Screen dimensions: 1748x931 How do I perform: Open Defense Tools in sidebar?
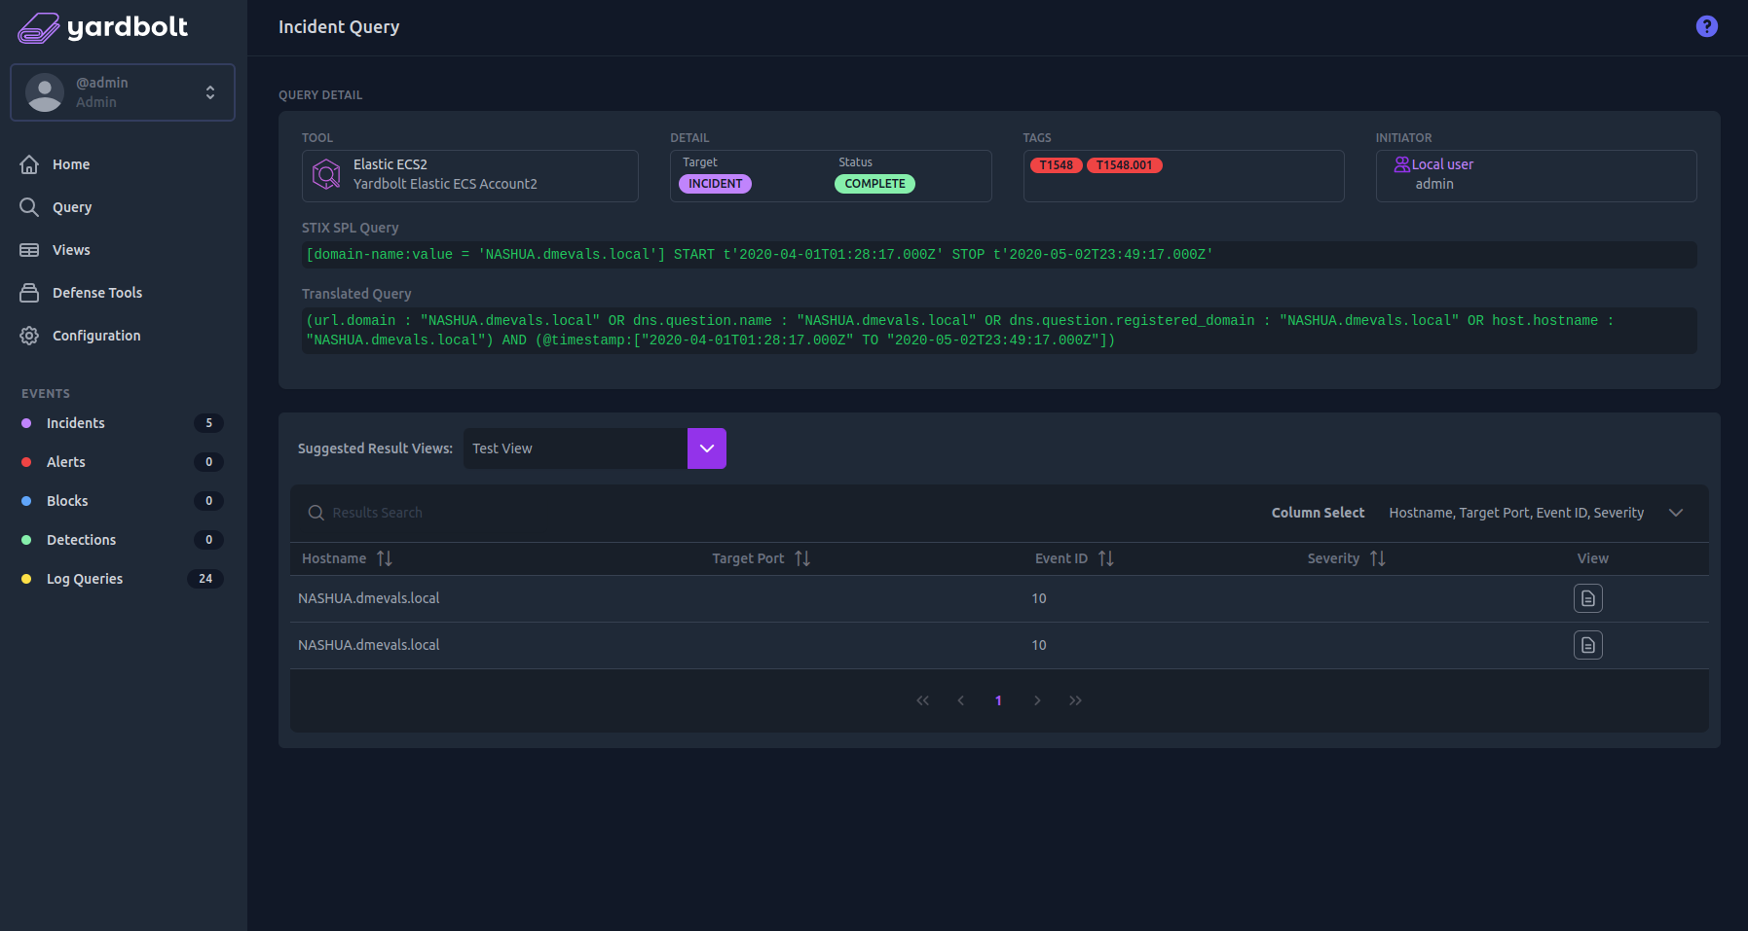pyautogui.click(x=97, y=293)
